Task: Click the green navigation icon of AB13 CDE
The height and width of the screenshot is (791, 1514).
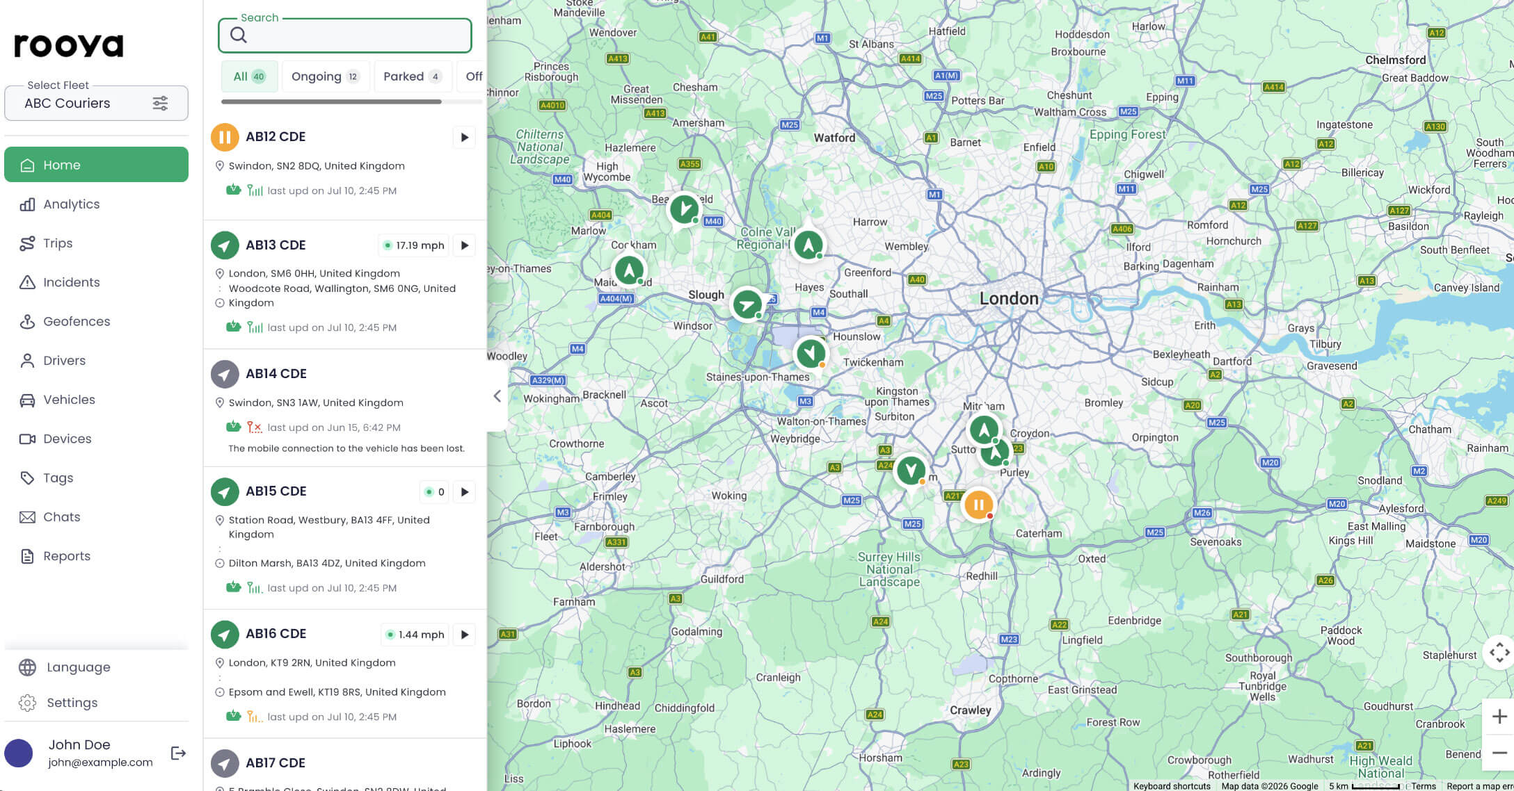Action: pyautogui.click(x=225, y=245)
